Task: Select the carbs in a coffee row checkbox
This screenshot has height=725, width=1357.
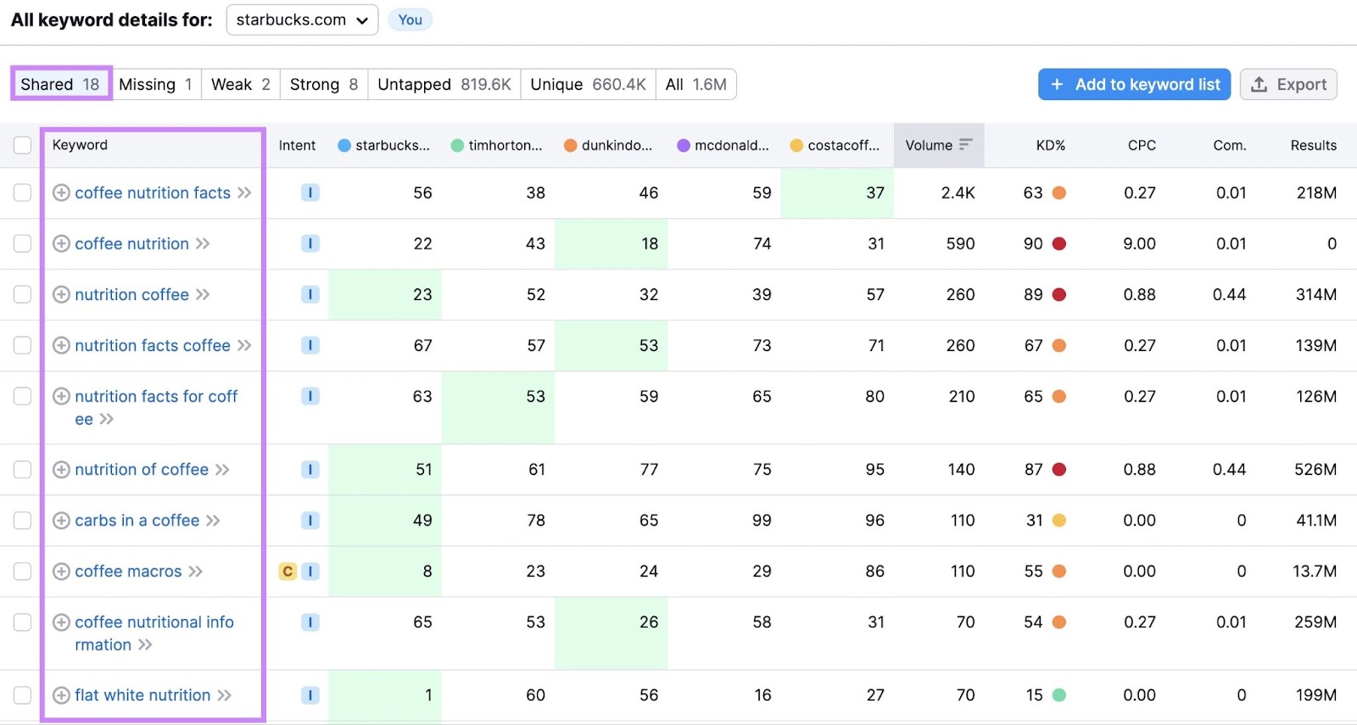Action: click(x=23, y=521)
